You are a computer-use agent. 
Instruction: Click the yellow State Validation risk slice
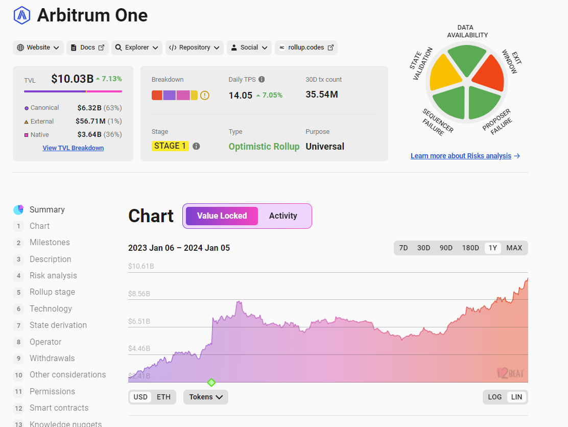443,74
